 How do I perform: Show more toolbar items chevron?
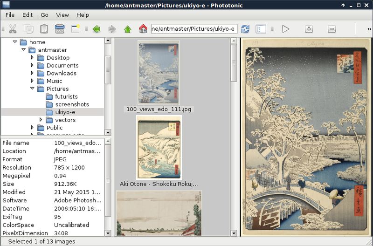(x=369, y=29)
